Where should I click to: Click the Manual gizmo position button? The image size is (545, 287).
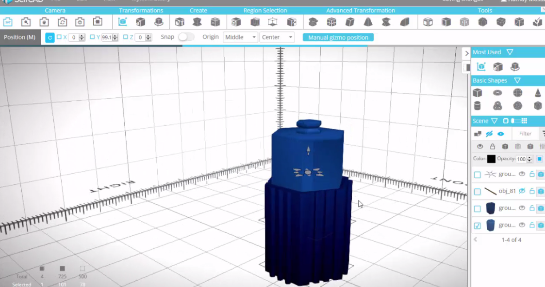coord(338,37)
